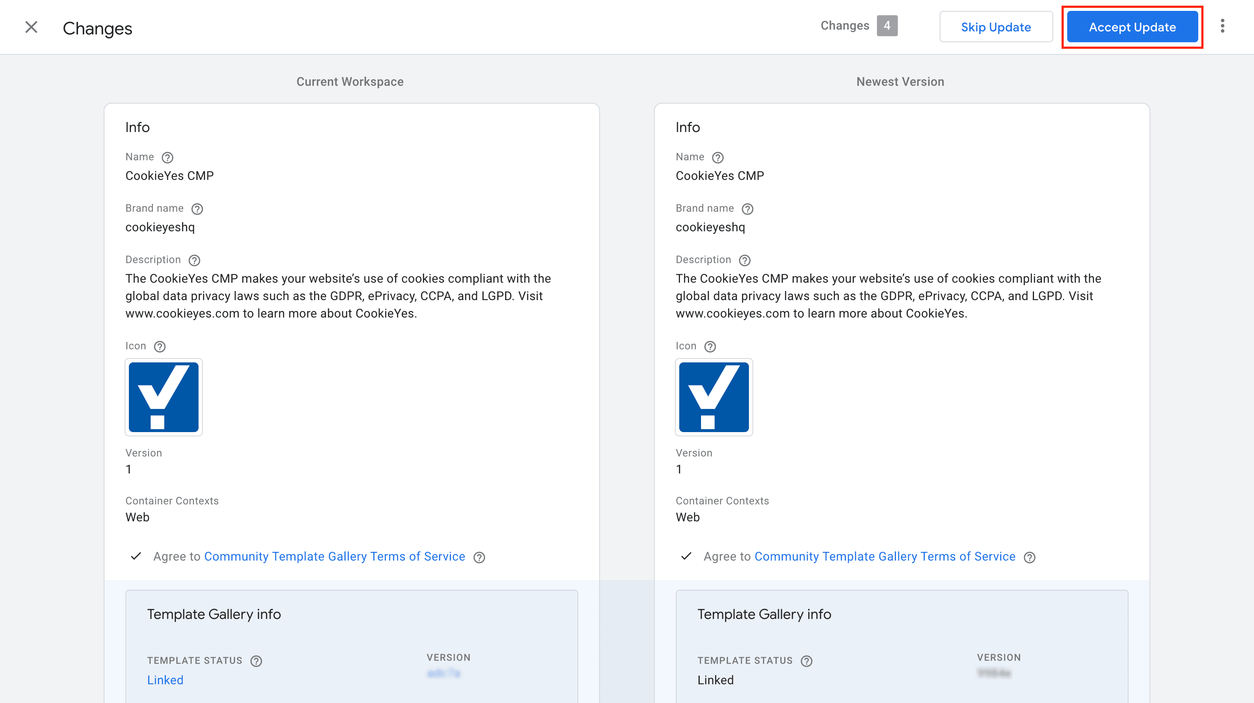Close the Changes panel with X icon
The width and height of the screenshot is (1254, 703).
point(31,27)
